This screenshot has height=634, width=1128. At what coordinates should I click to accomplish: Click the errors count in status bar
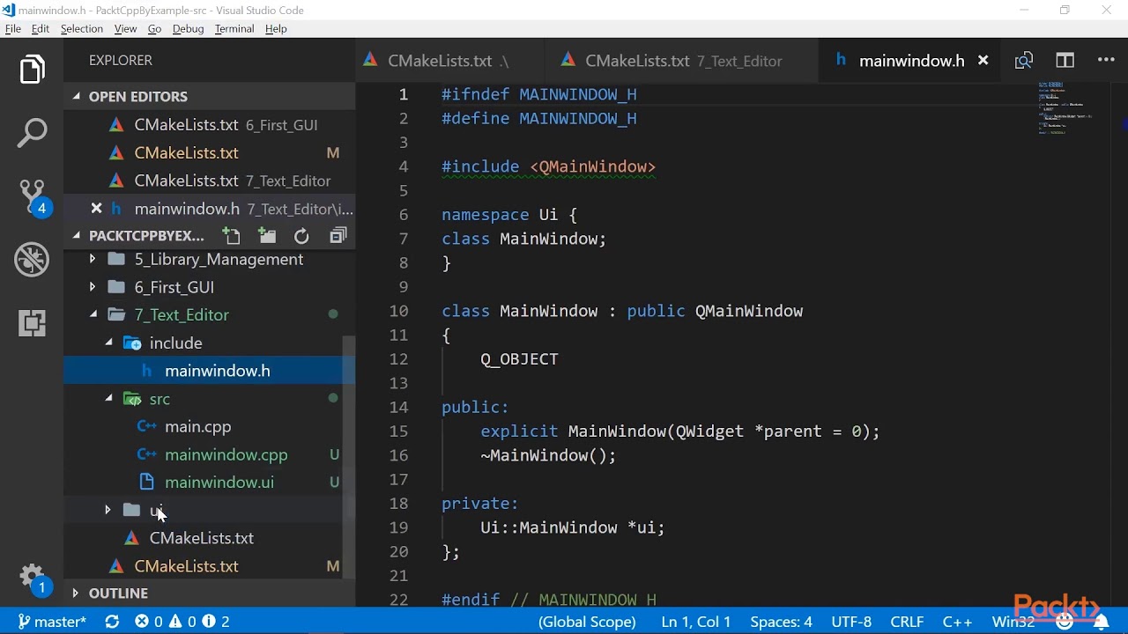148,622
